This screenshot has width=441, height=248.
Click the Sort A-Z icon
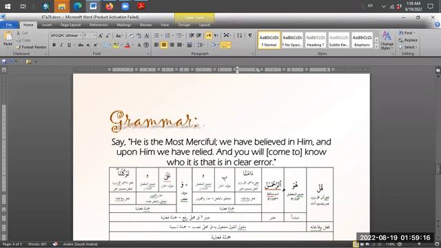click(240, 35)
